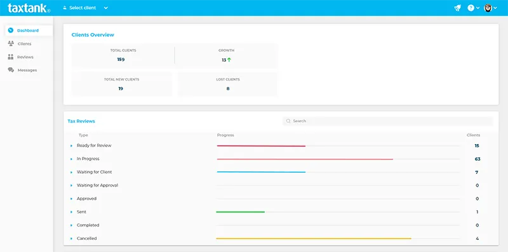The image size is (508, 252).
Task: Open the rocket announcements icon
Action: pos(457,8)
